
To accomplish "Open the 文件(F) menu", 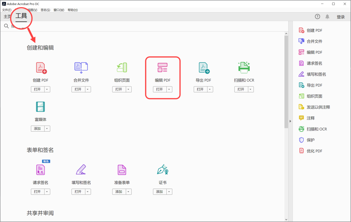I will pos(7,10).
